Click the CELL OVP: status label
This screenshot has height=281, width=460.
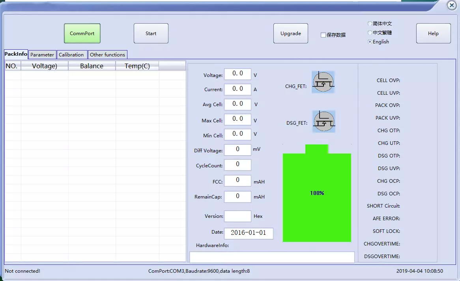pyautogui.click(x=389, y=80)
